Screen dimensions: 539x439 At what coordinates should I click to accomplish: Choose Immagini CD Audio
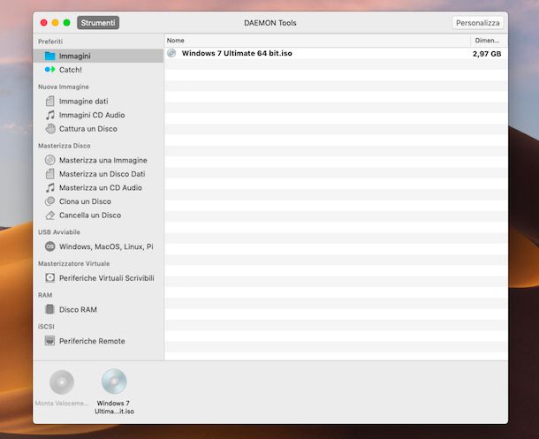pyautogui.click(x=91, y=115)
